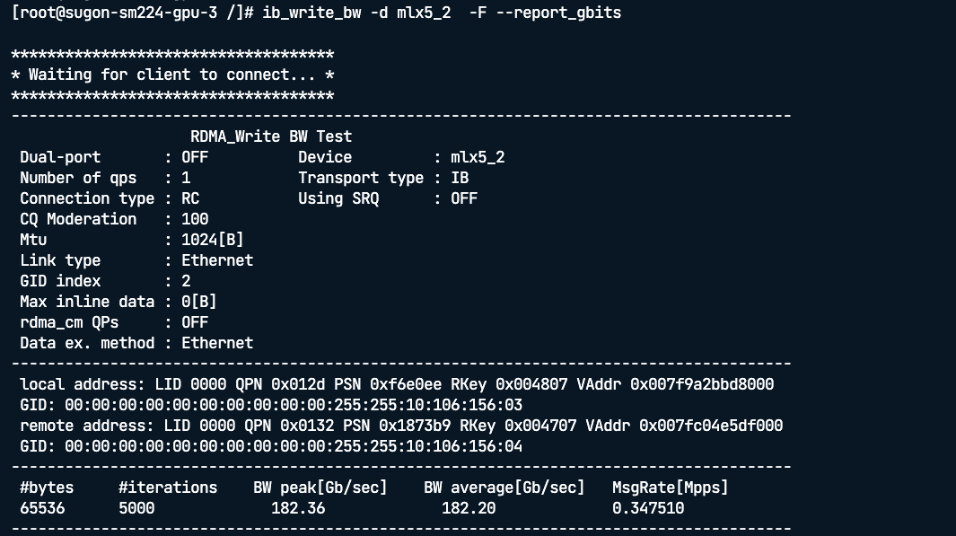Screen dimensions: 956x536
Task: Click the Transport type IB value
Action: pos(460,178)
